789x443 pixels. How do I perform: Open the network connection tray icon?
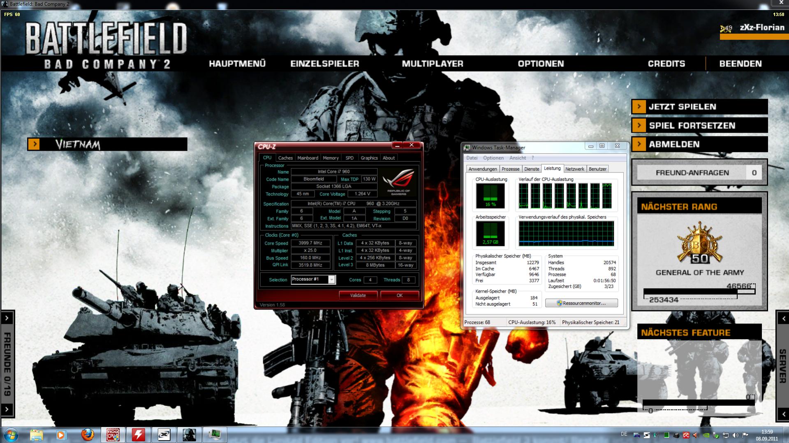coord(726,435)
